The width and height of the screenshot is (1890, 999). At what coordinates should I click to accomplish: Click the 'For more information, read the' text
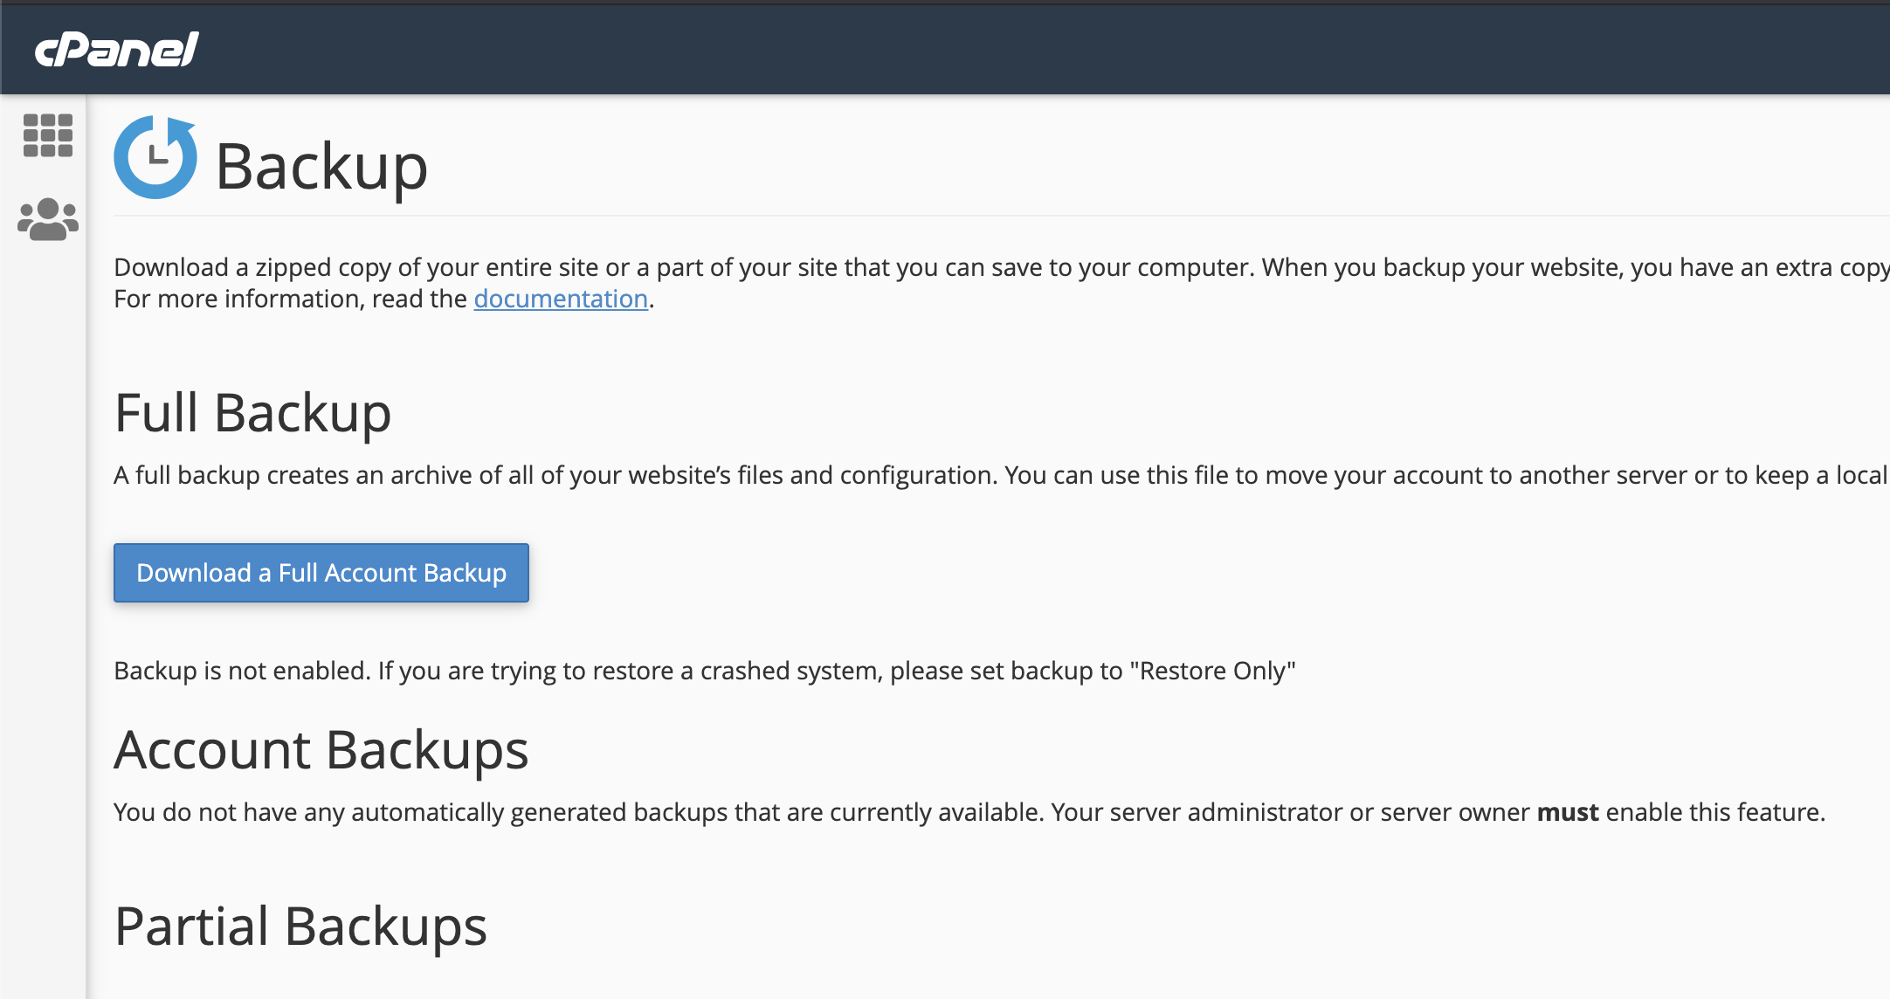coord(290,299)
